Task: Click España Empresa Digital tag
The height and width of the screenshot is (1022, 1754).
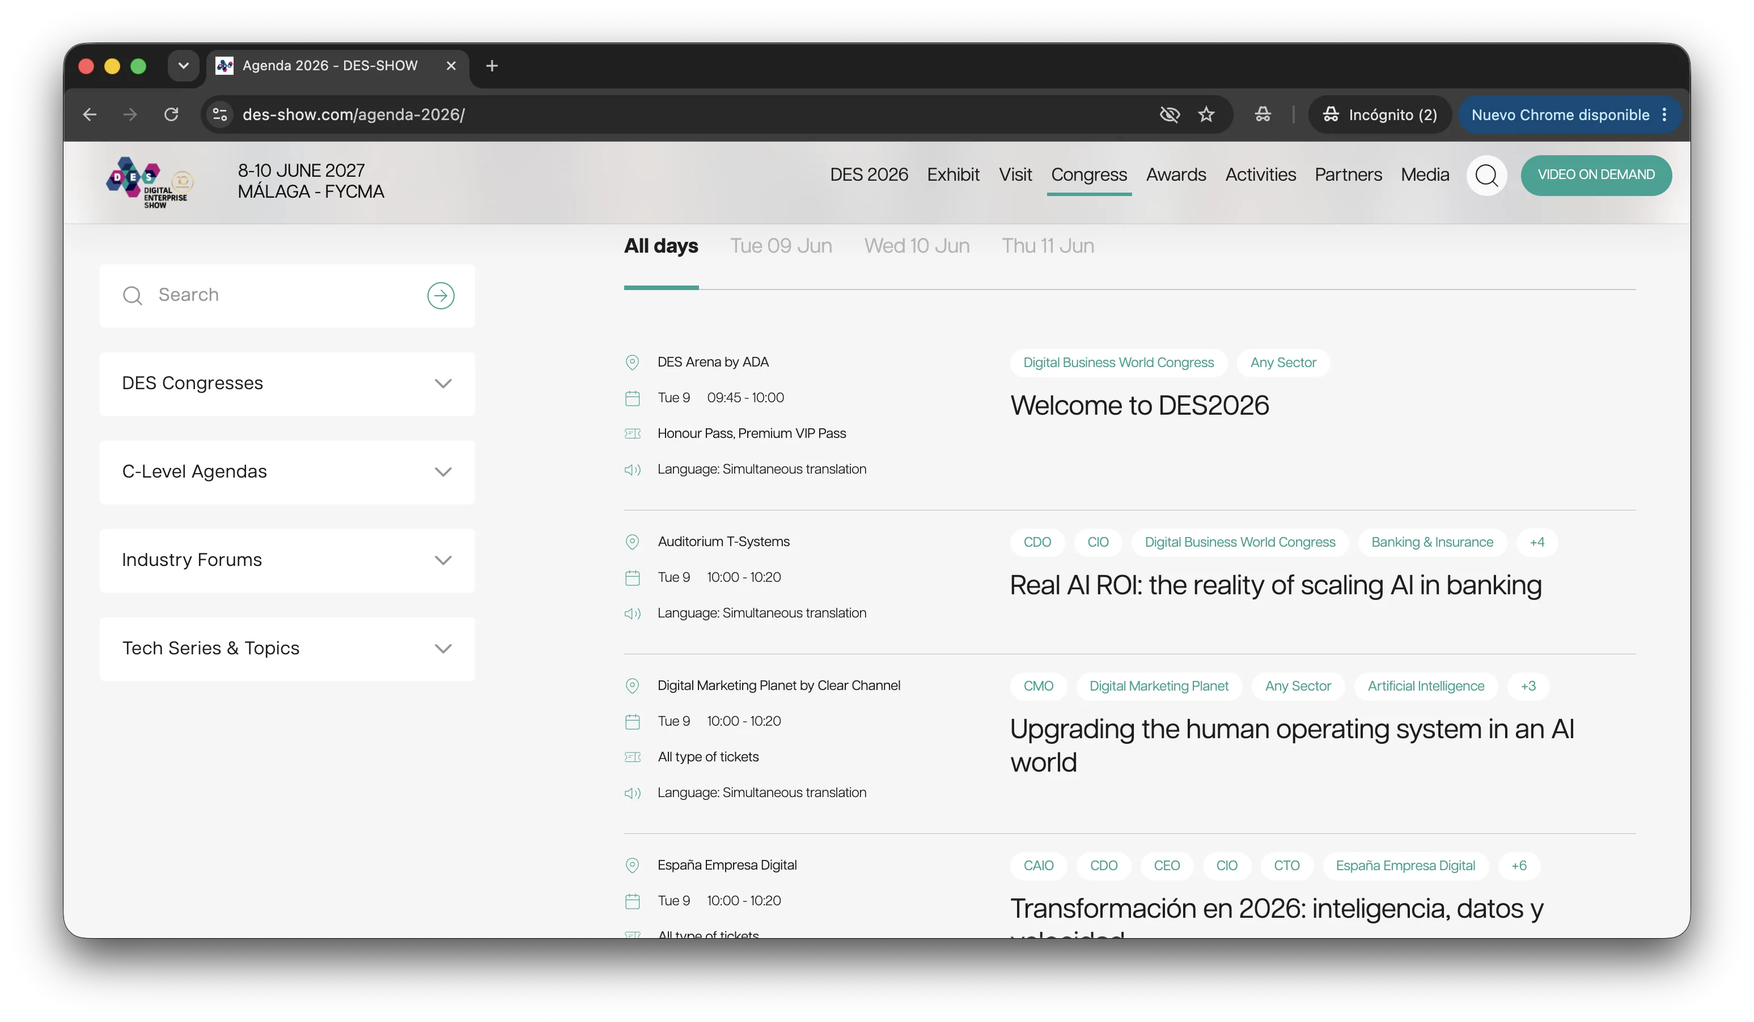Action: click(x=1405, y=866)
